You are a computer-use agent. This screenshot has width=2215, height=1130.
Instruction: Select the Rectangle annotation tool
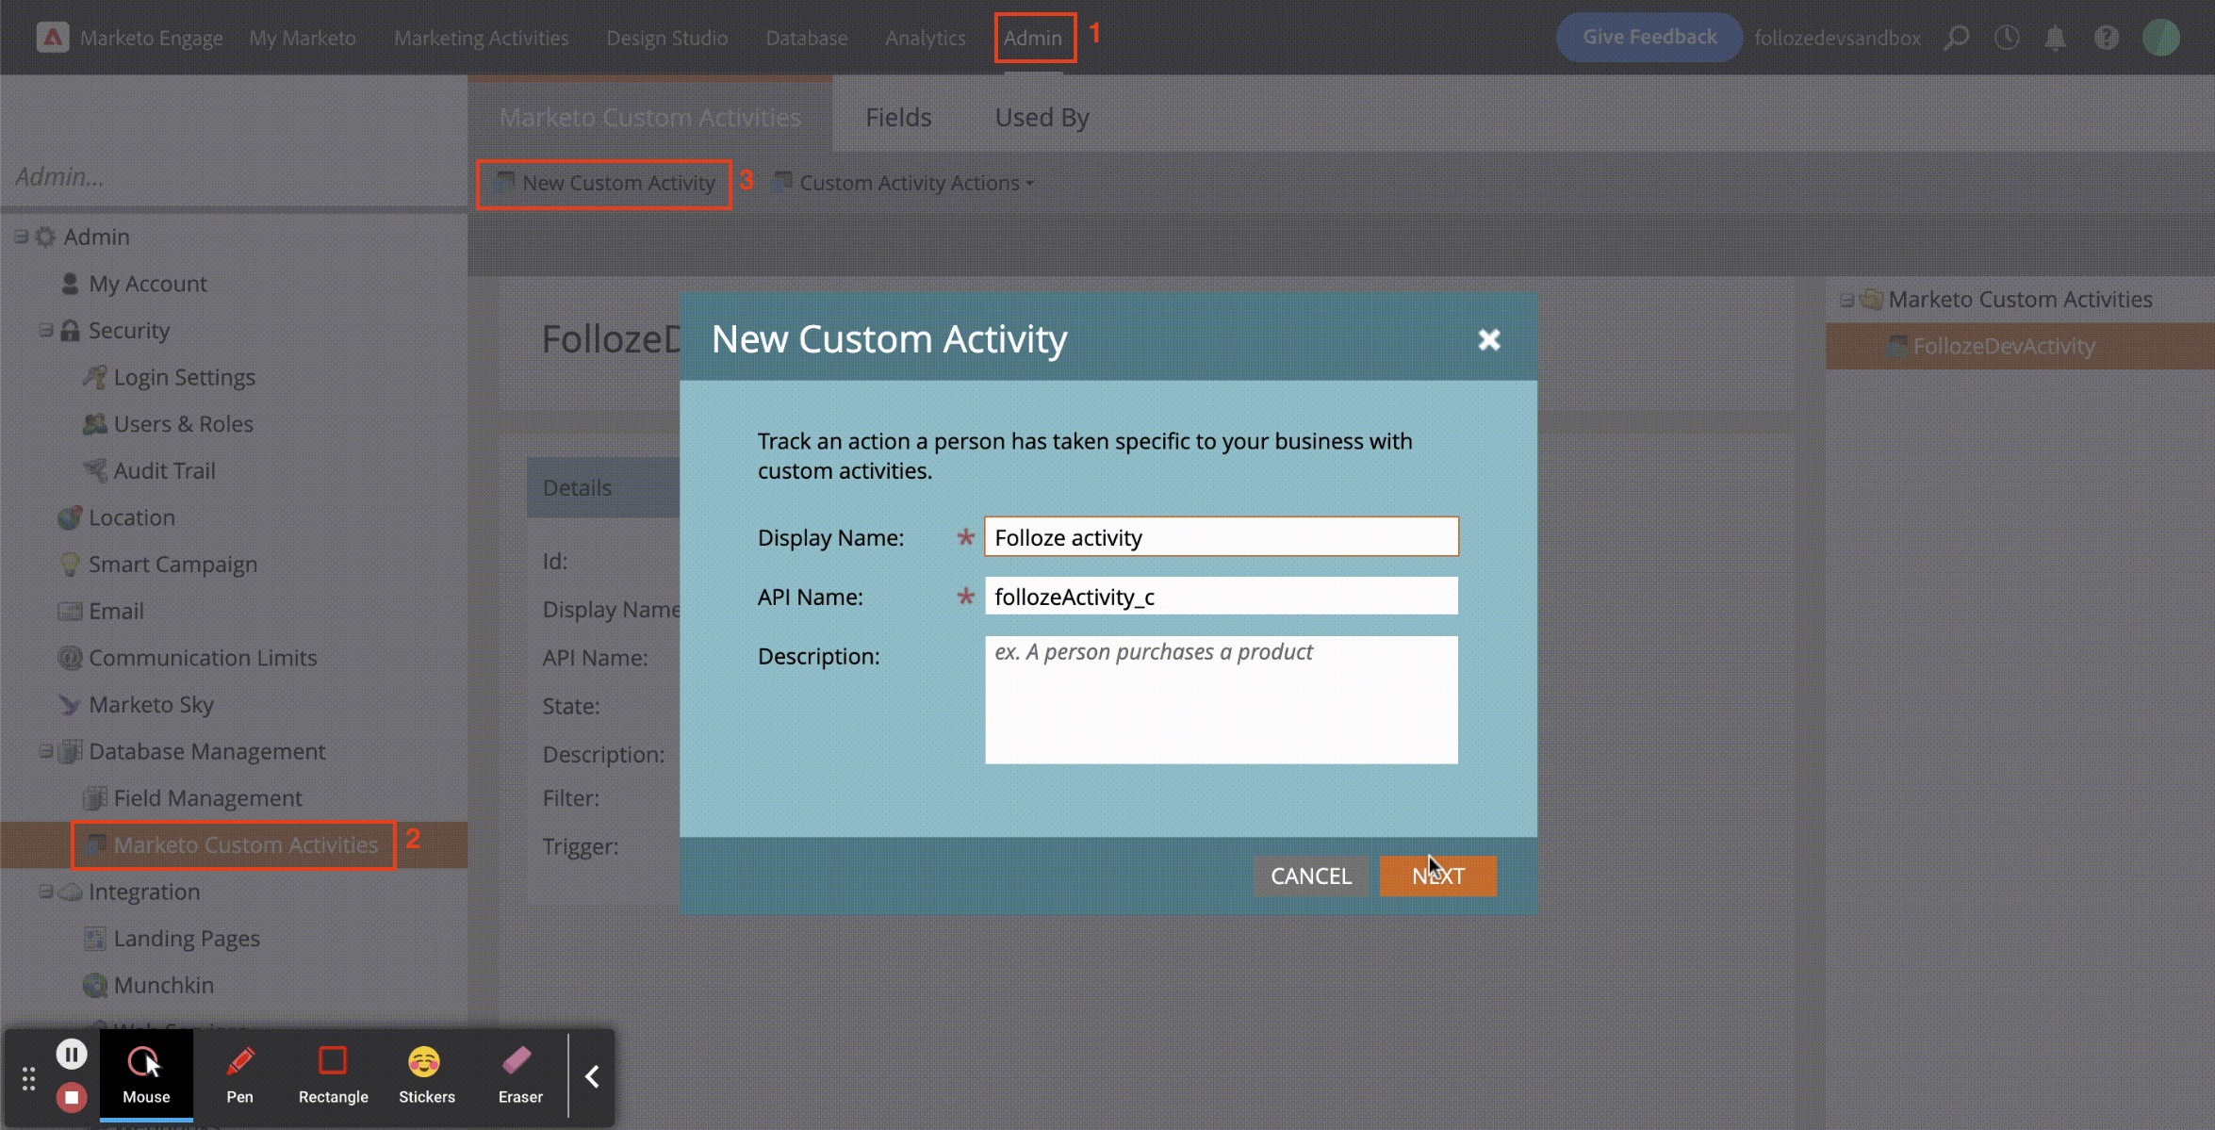pyautogui.click(x=333, y=1075)
